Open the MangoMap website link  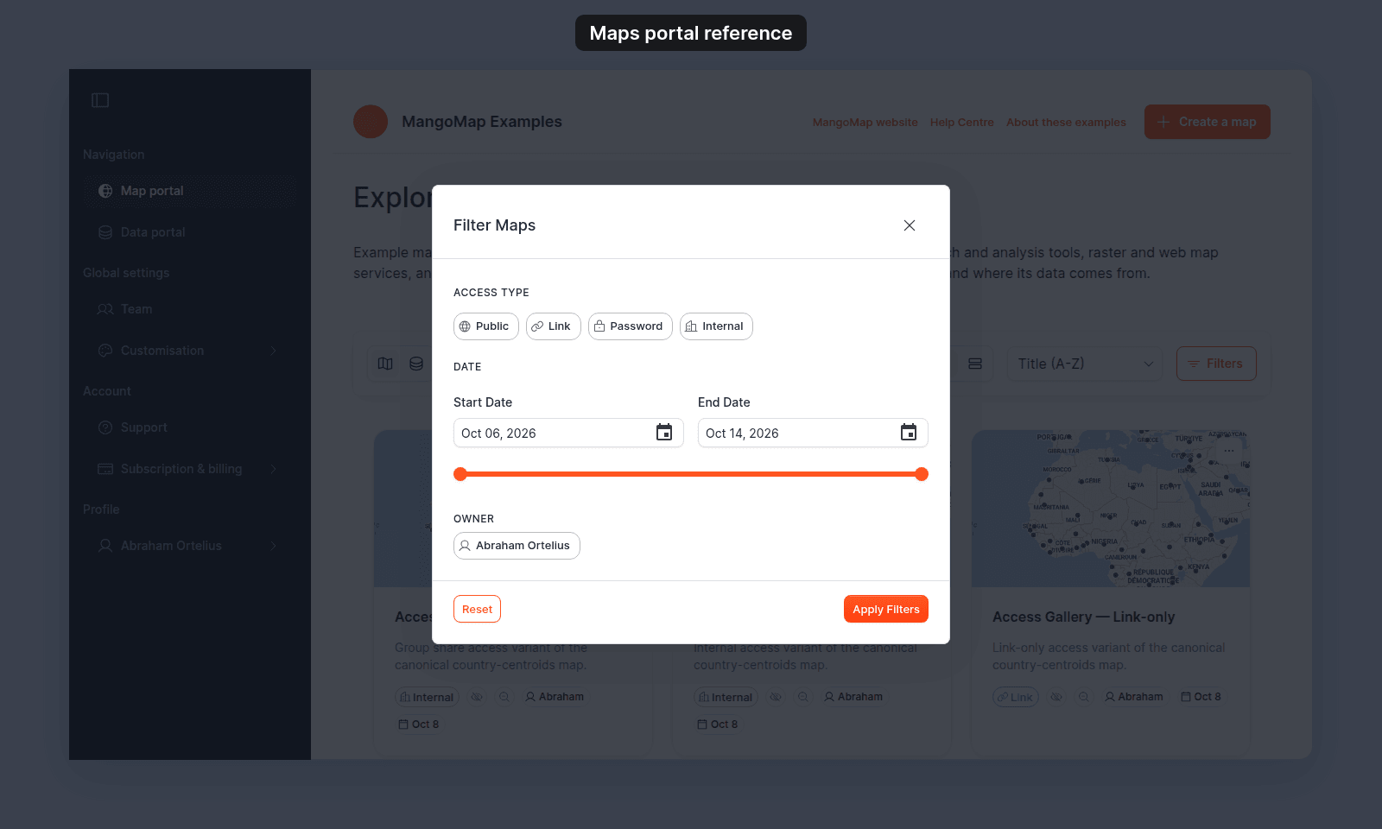[865, 123]
